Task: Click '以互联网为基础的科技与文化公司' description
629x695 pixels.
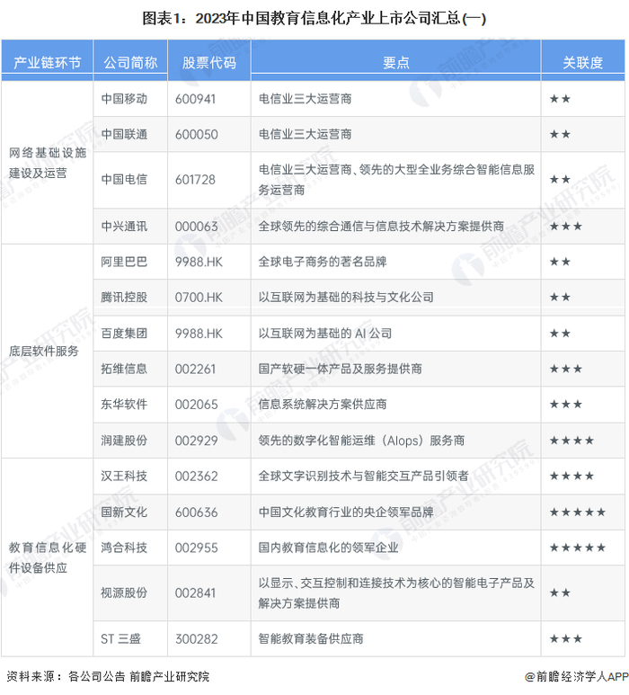Action: (x=346, y=298)
